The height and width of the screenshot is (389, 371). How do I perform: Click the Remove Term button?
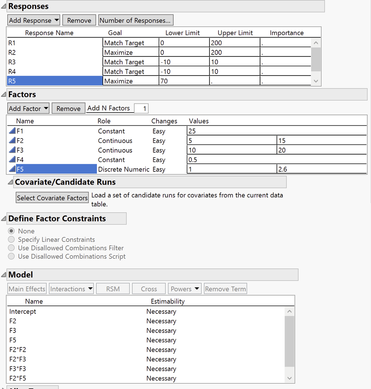[225, 289]
